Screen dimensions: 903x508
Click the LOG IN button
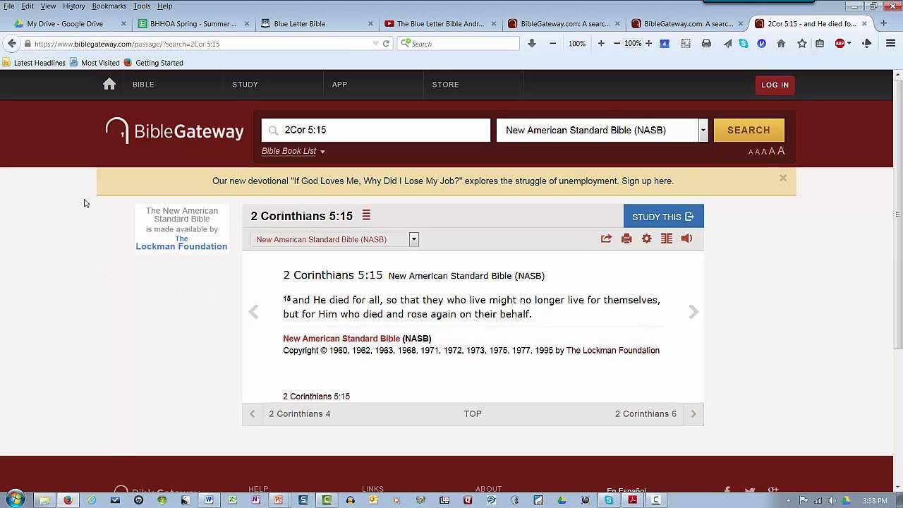tap(775, 85)
